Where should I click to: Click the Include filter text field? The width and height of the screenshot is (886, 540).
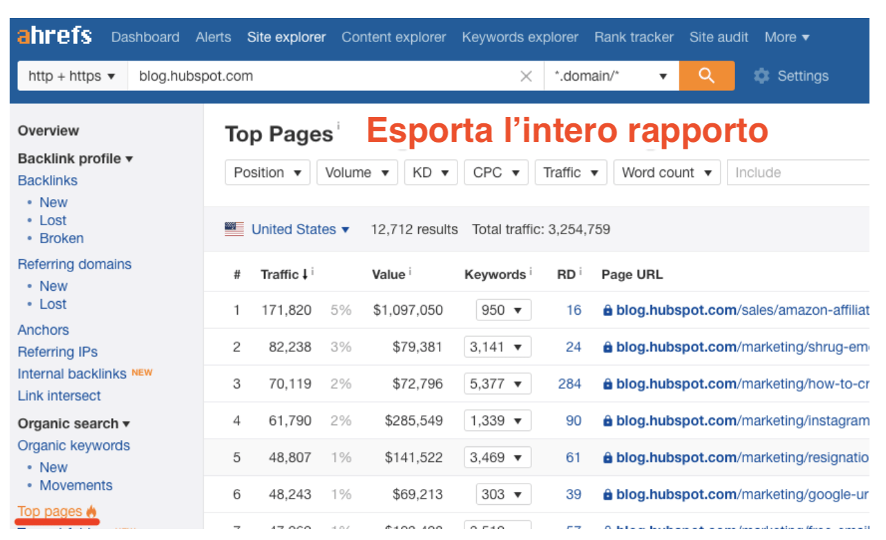799,172
